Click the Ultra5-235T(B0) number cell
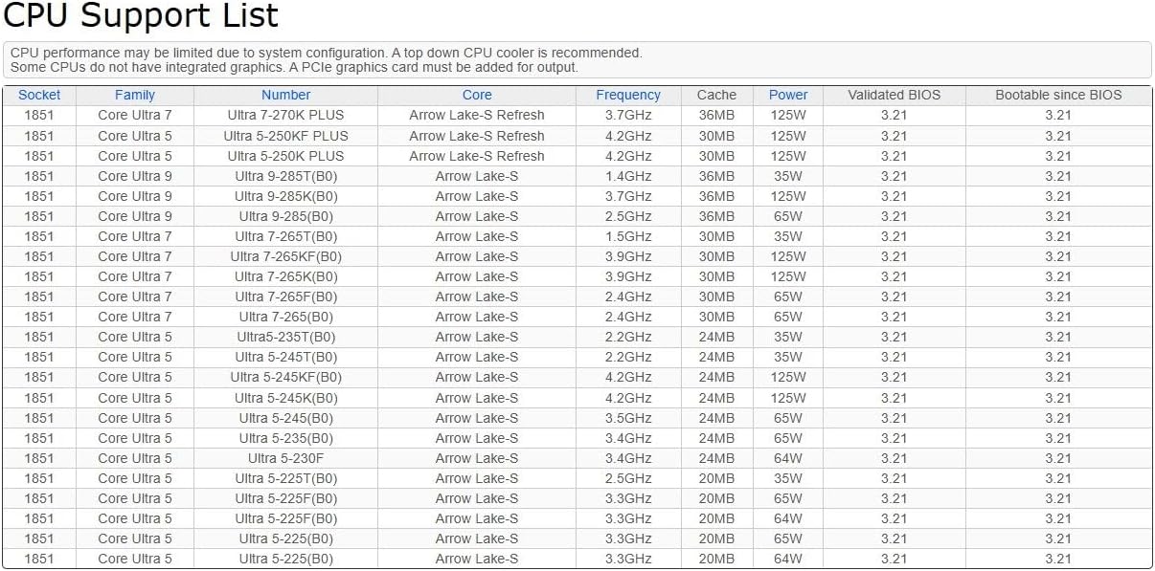The width and height of the screenshot is (1155, 571). (286, 337)
